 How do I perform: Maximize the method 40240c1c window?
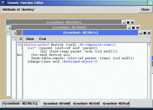click(145, 33)
